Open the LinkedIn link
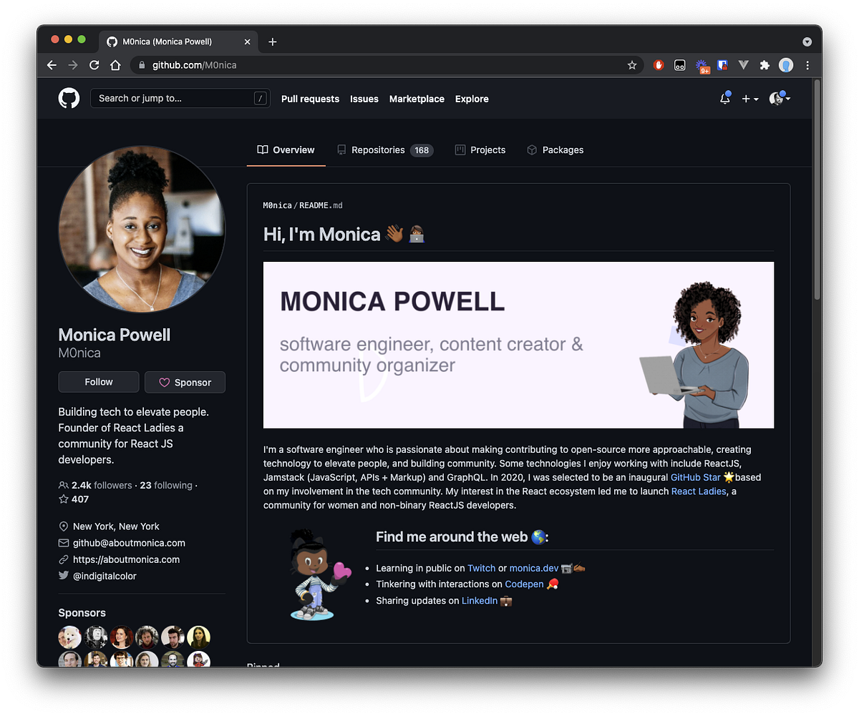The height and width of the screenshot is (716, 859). coord(480,601)
